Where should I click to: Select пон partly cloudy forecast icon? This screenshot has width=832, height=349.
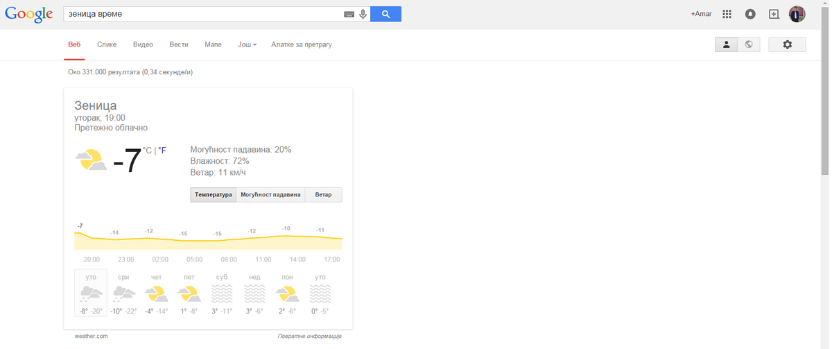(x=287, y=293)
